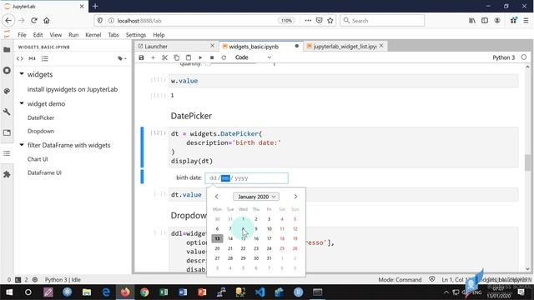This screenshot has width=534, height=300.
Task: Open the January 2020 month dropdown
Action: (x=256, y=197)
